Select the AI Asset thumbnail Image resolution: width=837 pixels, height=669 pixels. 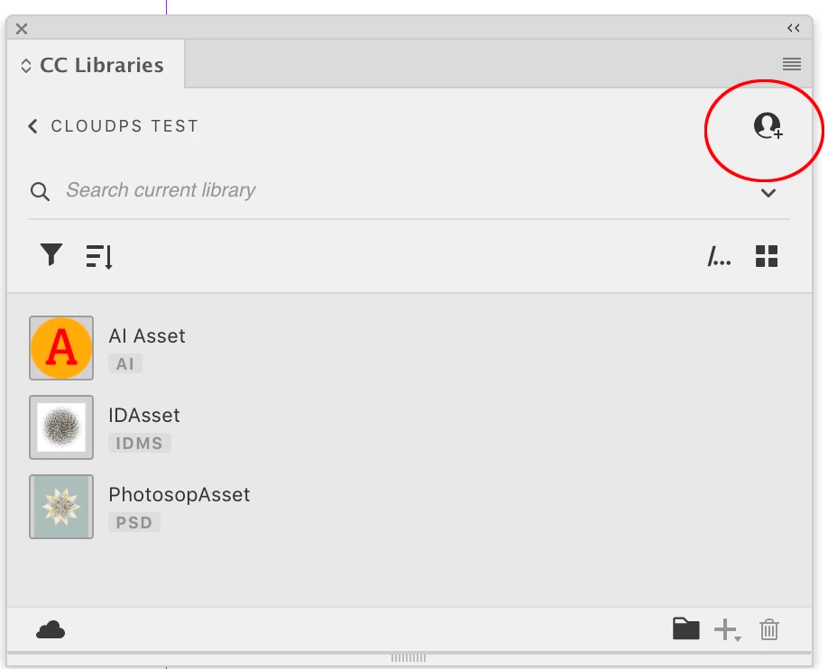click(61, 348)
